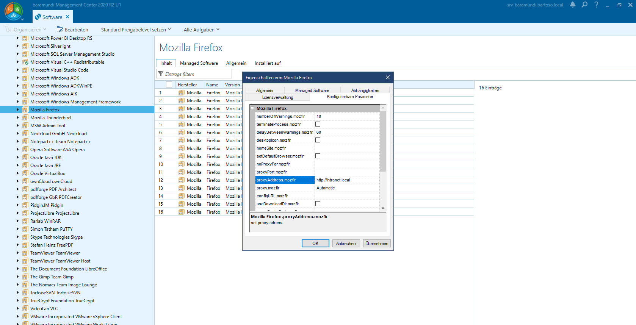Open the Alle Aufgaben dropdown
Viewport: 636px width, 325px height.
point(202,30)
